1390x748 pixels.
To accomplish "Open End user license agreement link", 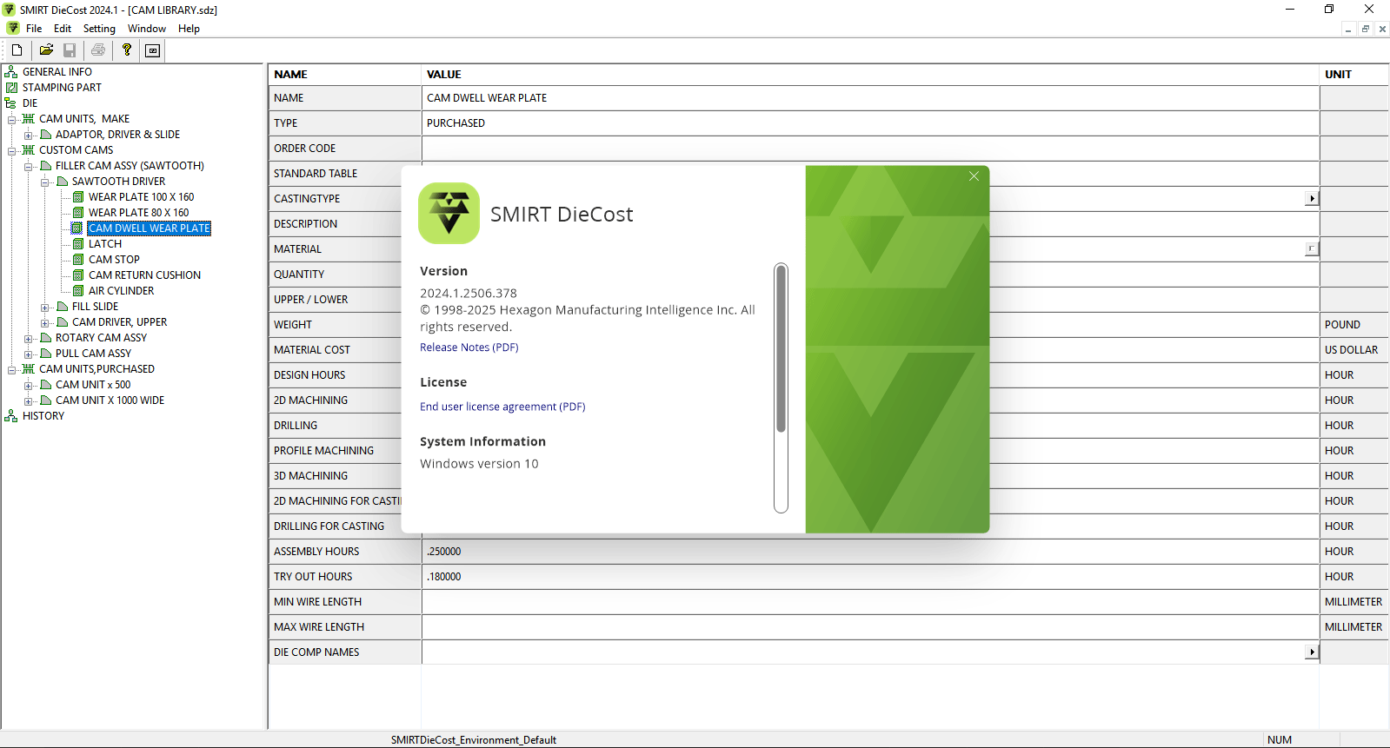I will coord(502,407).
